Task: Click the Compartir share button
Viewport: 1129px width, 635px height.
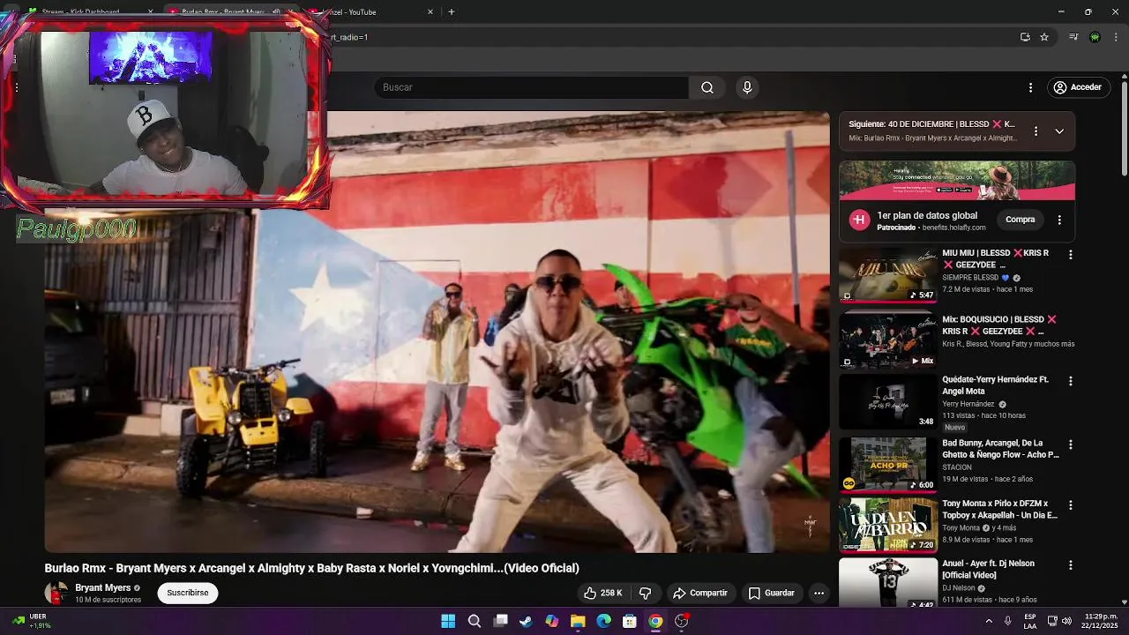Action: 700,593
